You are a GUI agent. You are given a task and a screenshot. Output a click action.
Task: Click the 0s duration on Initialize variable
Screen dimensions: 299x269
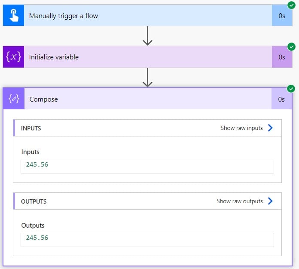tap(282, 57)
